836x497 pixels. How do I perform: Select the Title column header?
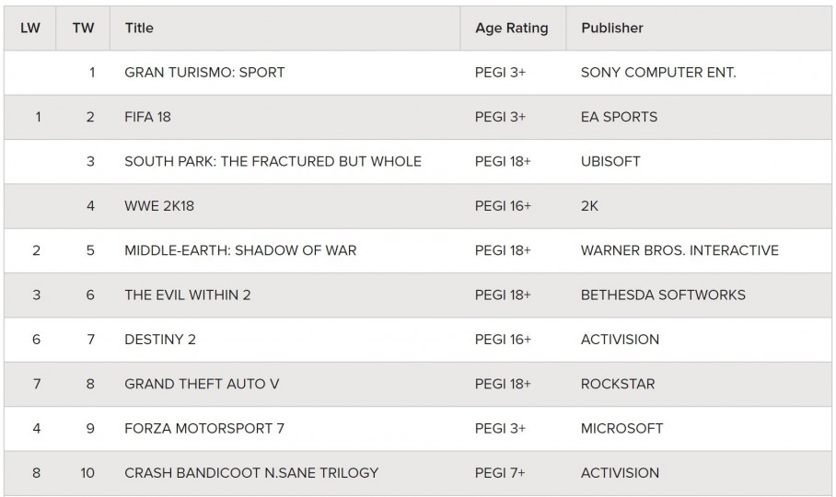tap(139, 29)
